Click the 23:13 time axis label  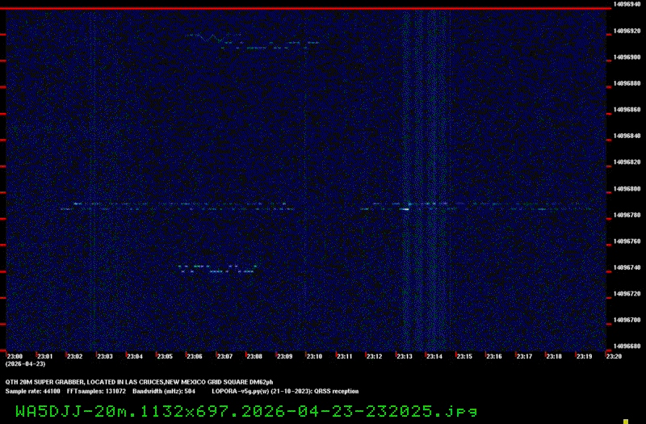(404, 356)
